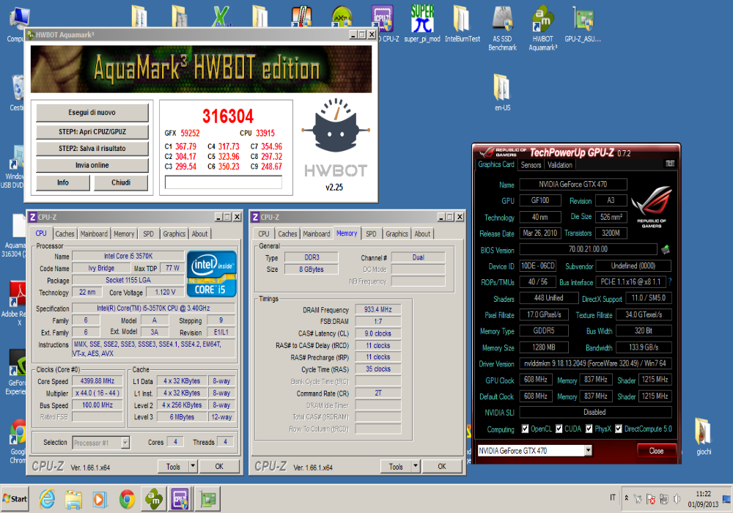Image resolution: width=733 pixels, height=513 pixels.
Task: Click the GPU-Z BIOS save icon
Action: [666, 249]
